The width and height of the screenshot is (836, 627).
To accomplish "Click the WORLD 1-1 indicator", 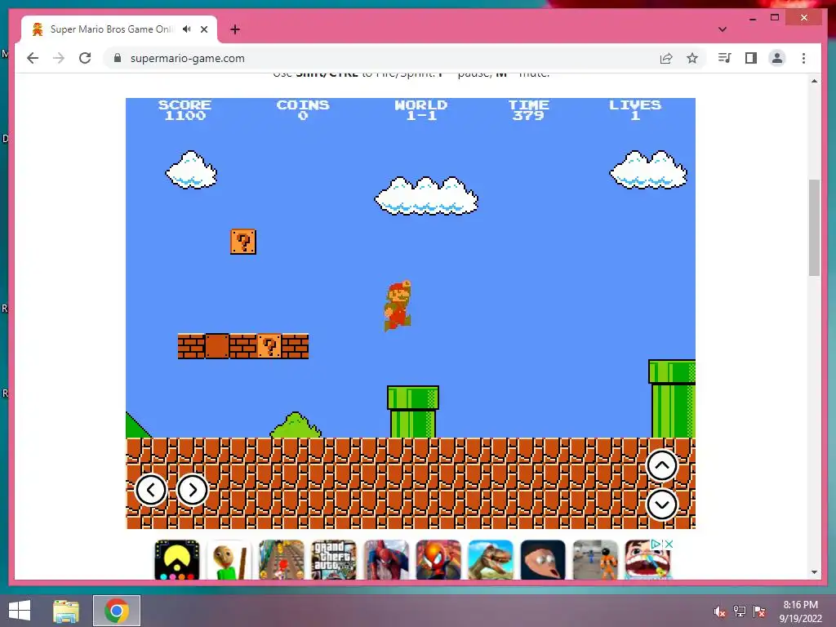I will 421,110.
